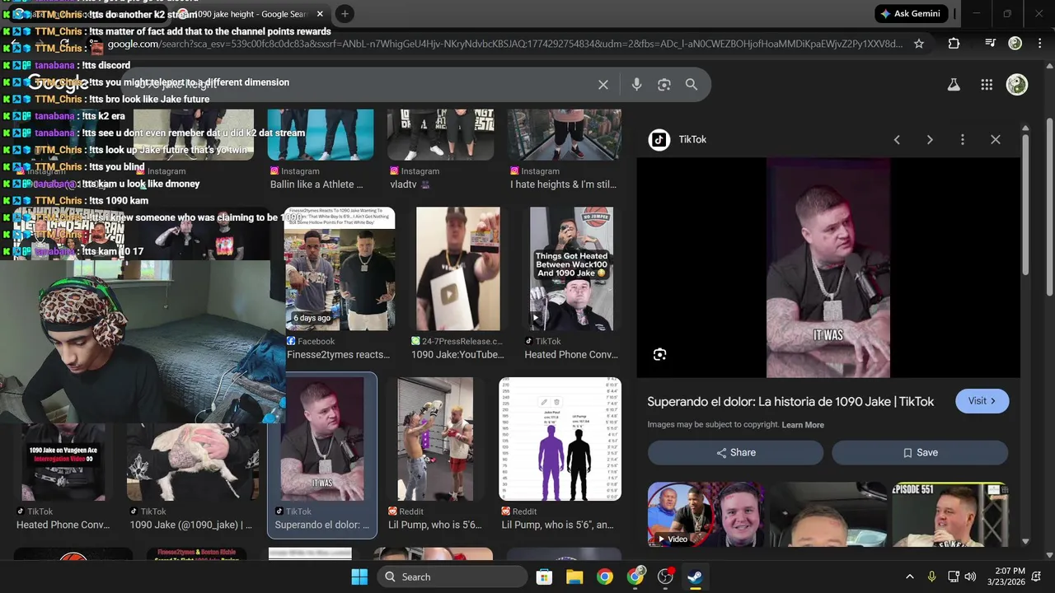Open the Google account avatar on the page
The height and width of the screenshot is (593, 1055).
point(1017,85)
